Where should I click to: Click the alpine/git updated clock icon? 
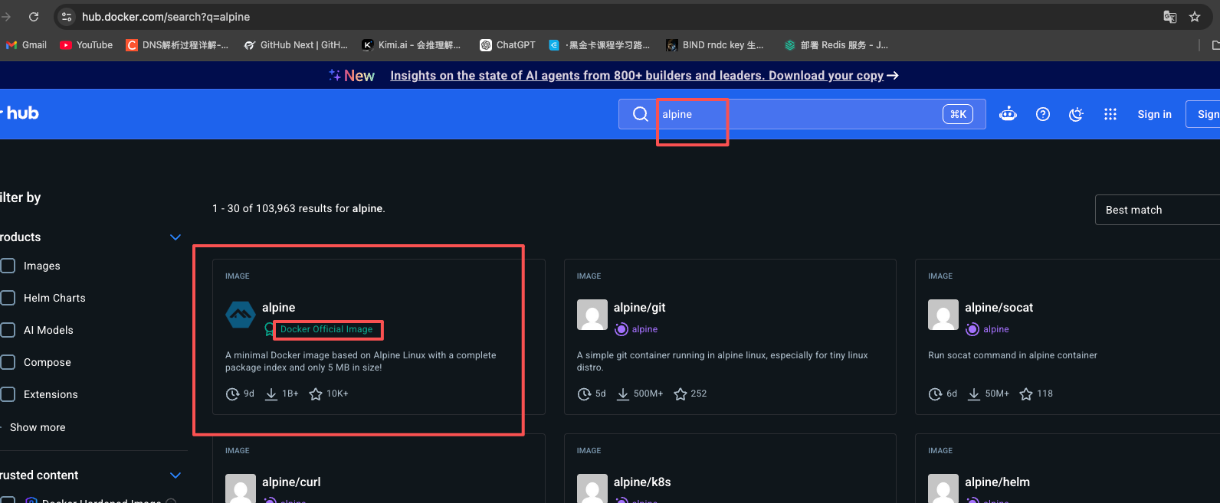pos(584,394)
